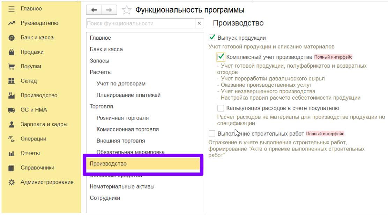The image size is (388, 215).
Task: Add page to favorites with the star icon
Action: pos(126,10)
